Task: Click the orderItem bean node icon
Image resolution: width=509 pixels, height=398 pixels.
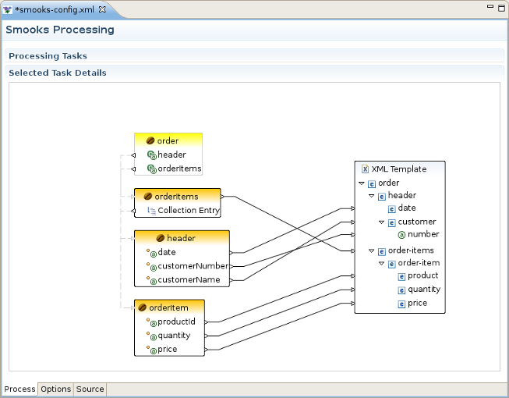Action: point(143,307)
